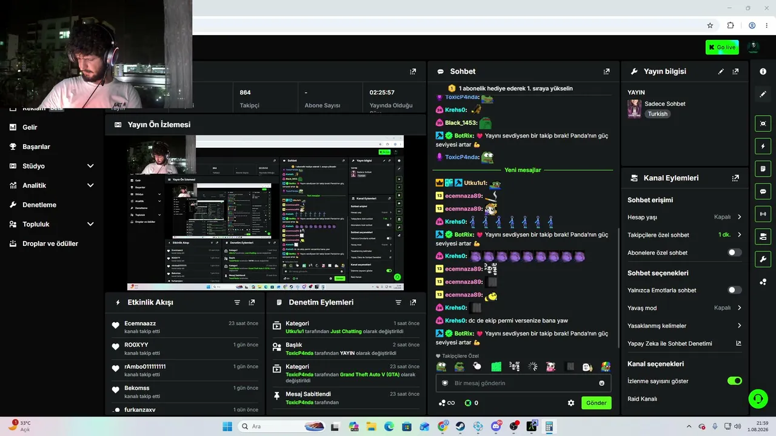Toggle the stream preview panel icon in right rail

click(x=763, y=124)
